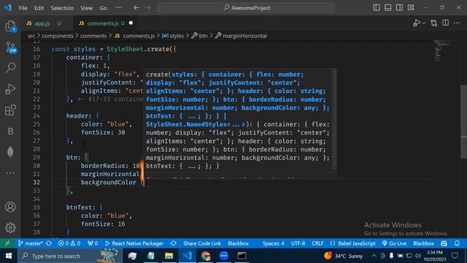This screenshot has width=467, height=263.
Task: Select the comments folder breadcrumb
Action: click(x=93, y=36)
